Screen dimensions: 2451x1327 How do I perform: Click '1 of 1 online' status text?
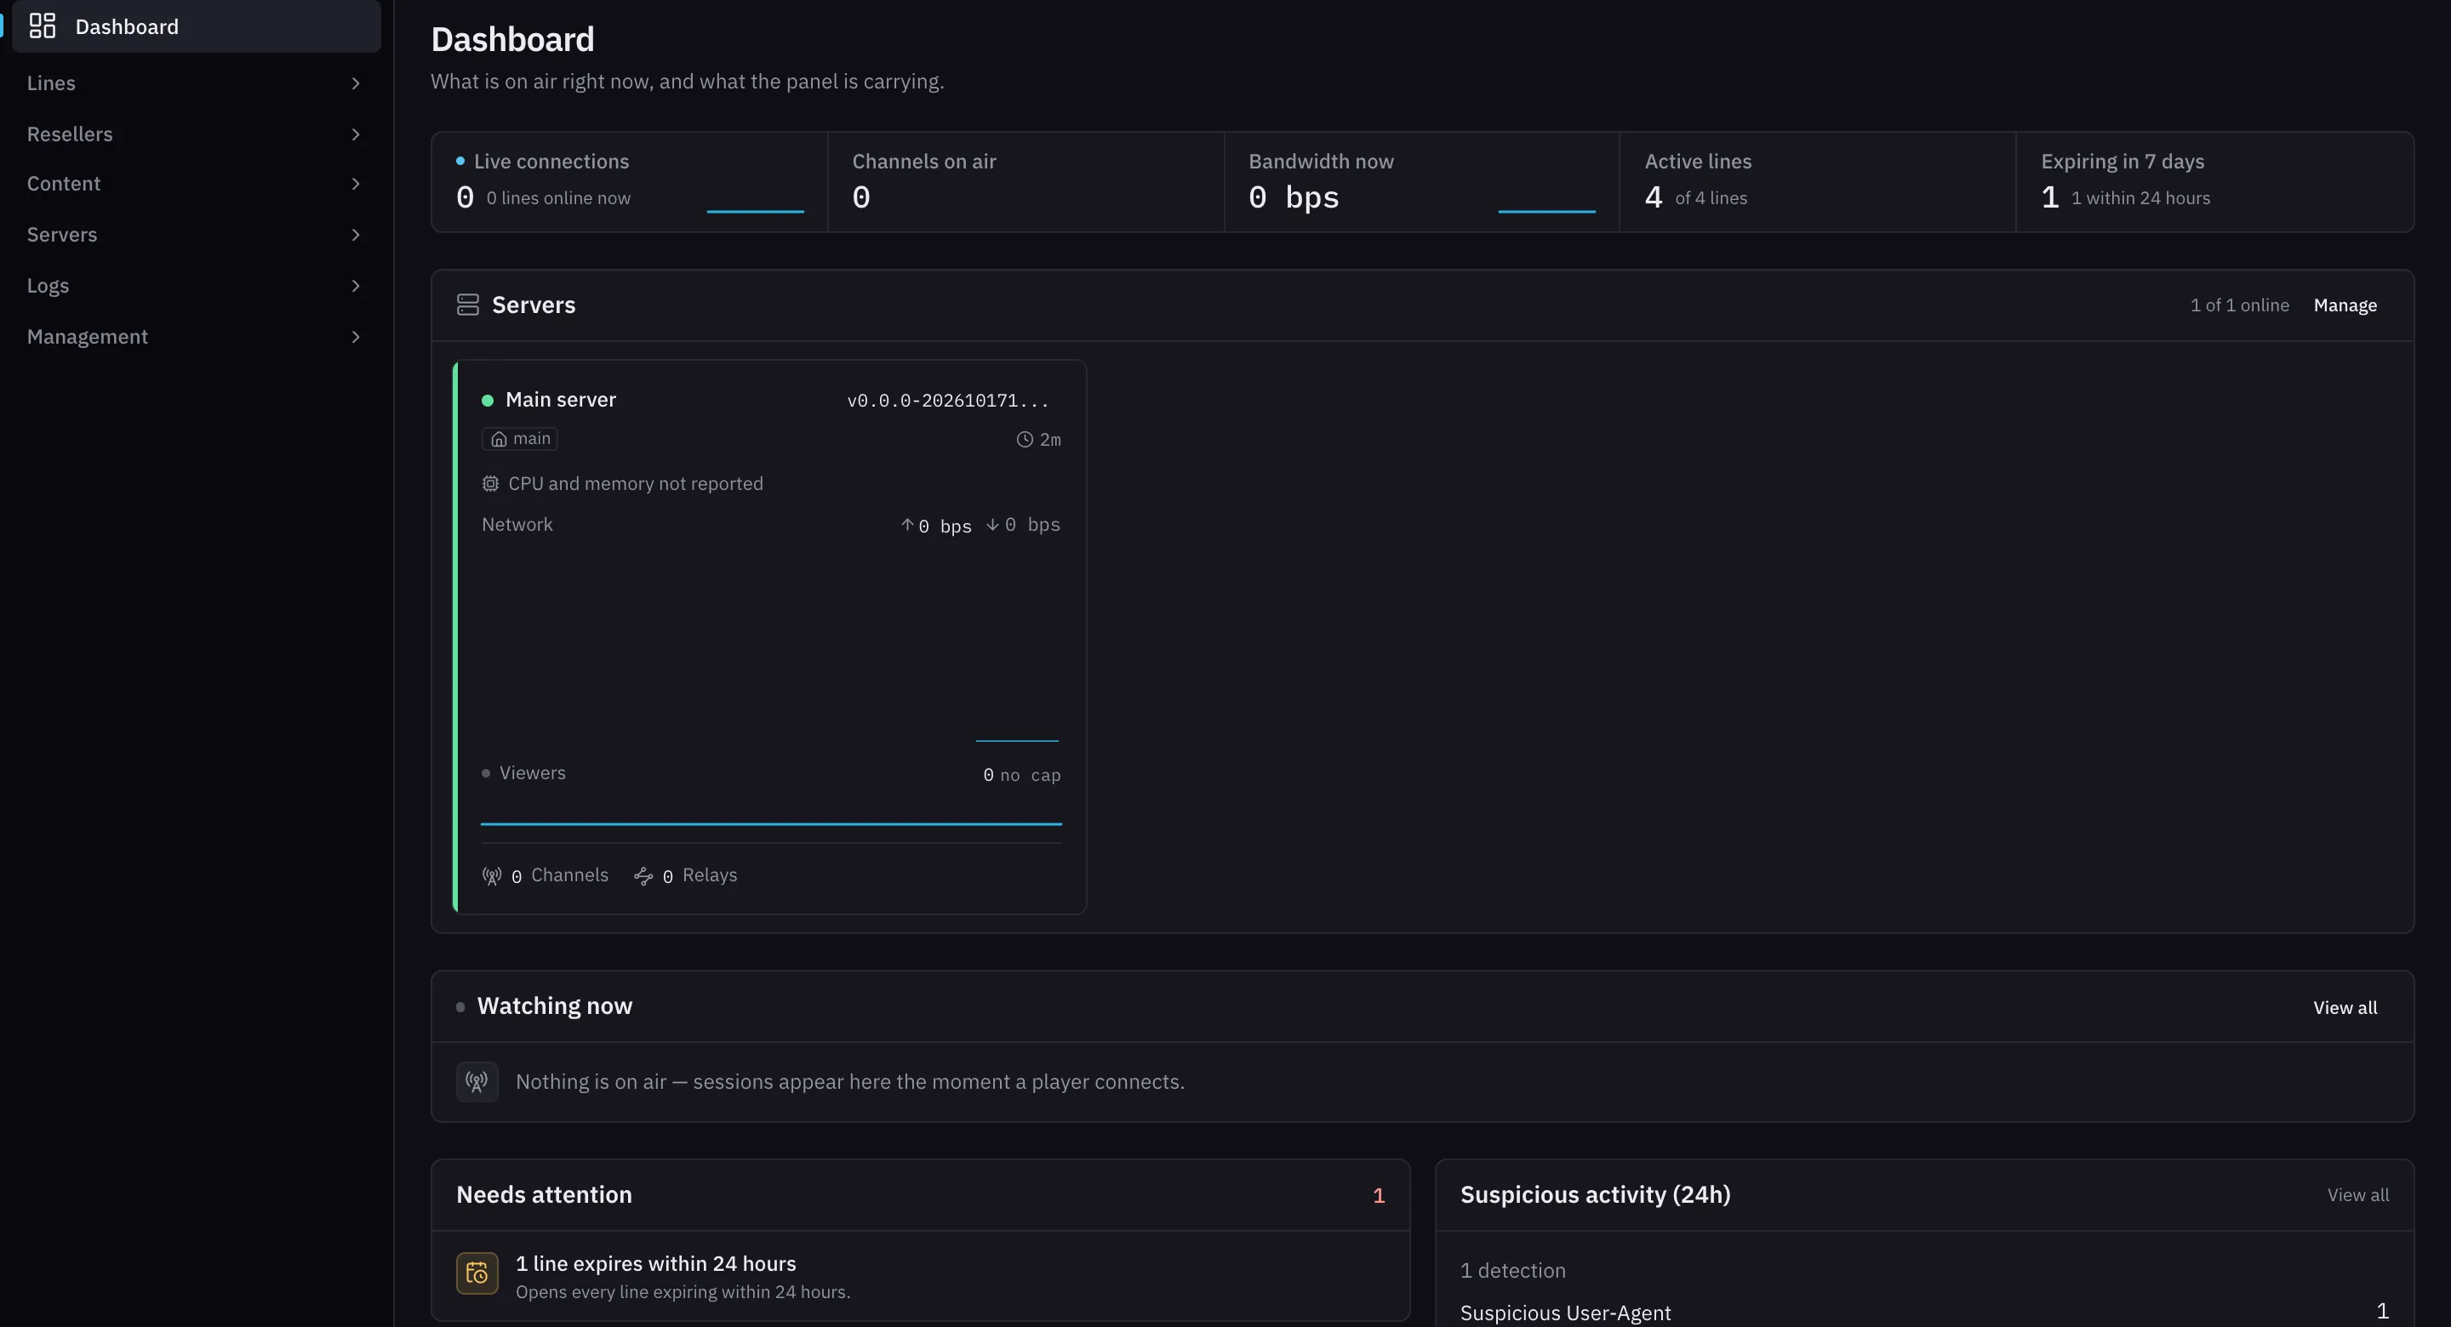point(2240,305)
